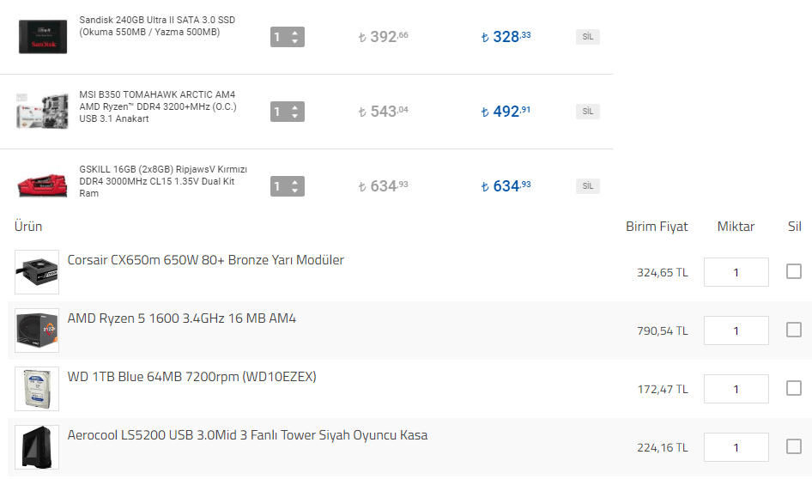Image resolution: width=812 pixels, height=479 pixels.
Task: Click quantity field for WD 1TB Blue
Action: pos(736,389)
